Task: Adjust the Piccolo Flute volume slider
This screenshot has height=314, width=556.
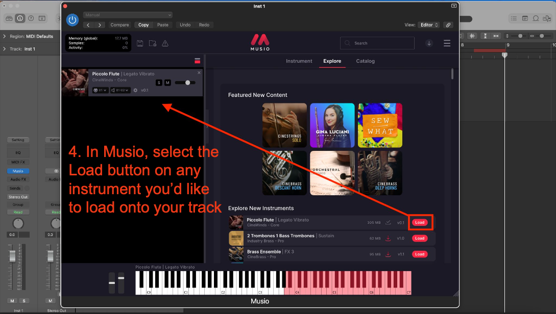Action: tap(185, 83)
